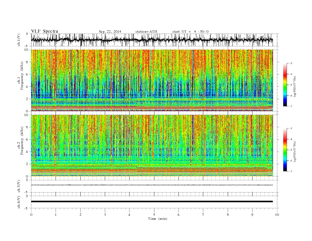Click the ch.2 spectrogram panel
This screenshot has width=312, height=241.
click(152, 146)
